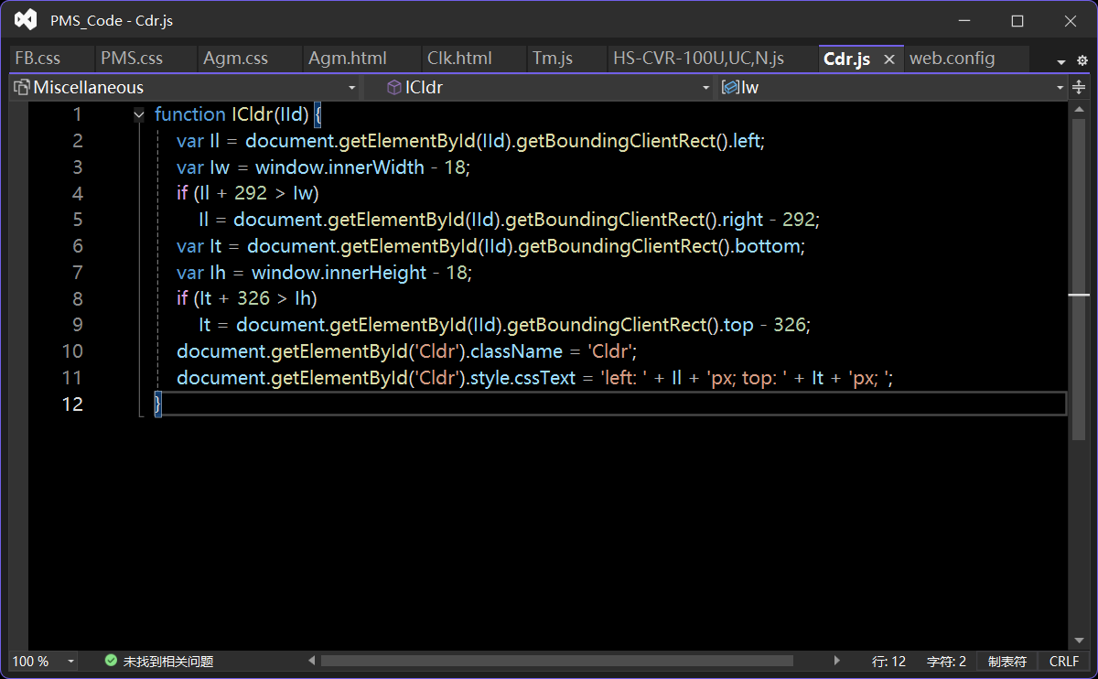Image resolution: width=1098 pixels, height=679 pixels.
Task: Open the 100 % zoom dropdown
Action: click(71, 661)
